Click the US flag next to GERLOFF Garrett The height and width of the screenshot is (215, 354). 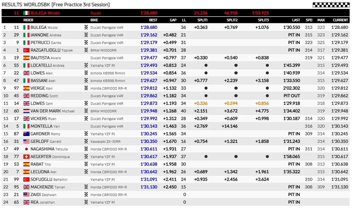(x=26, y=141)
